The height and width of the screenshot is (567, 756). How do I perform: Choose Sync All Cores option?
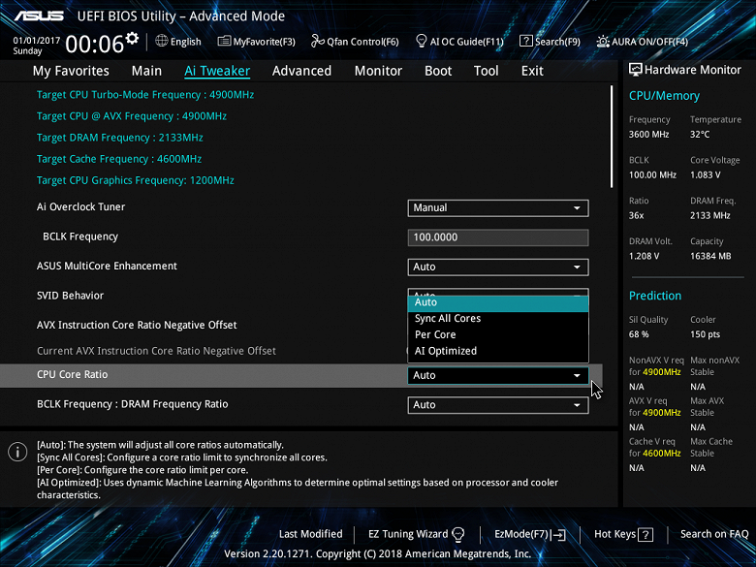pyautogui.click(x=498, y=319)
